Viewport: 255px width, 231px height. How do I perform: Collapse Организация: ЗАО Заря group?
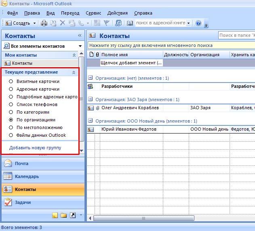pos(90,99)
